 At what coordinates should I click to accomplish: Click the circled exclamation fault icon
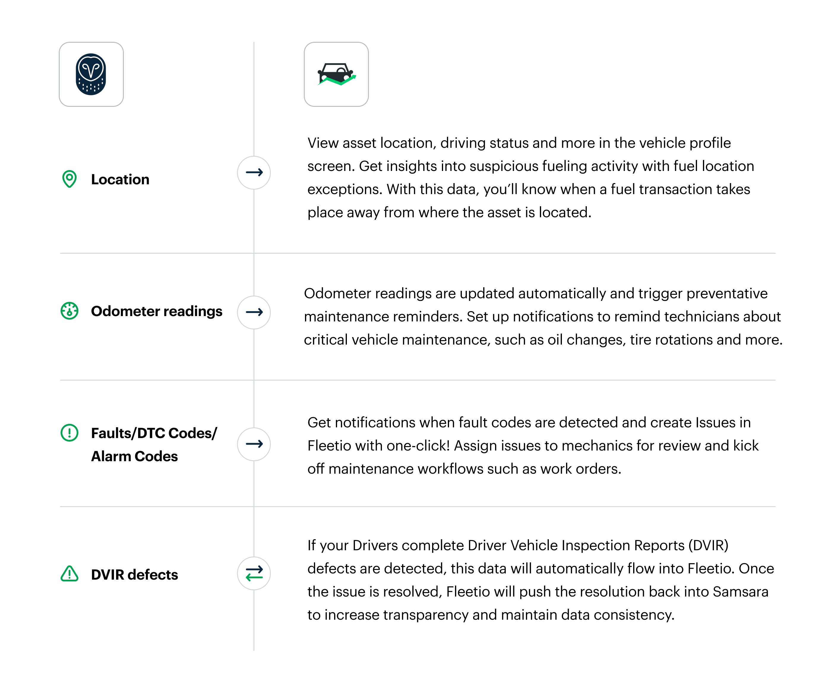[69, 432]
